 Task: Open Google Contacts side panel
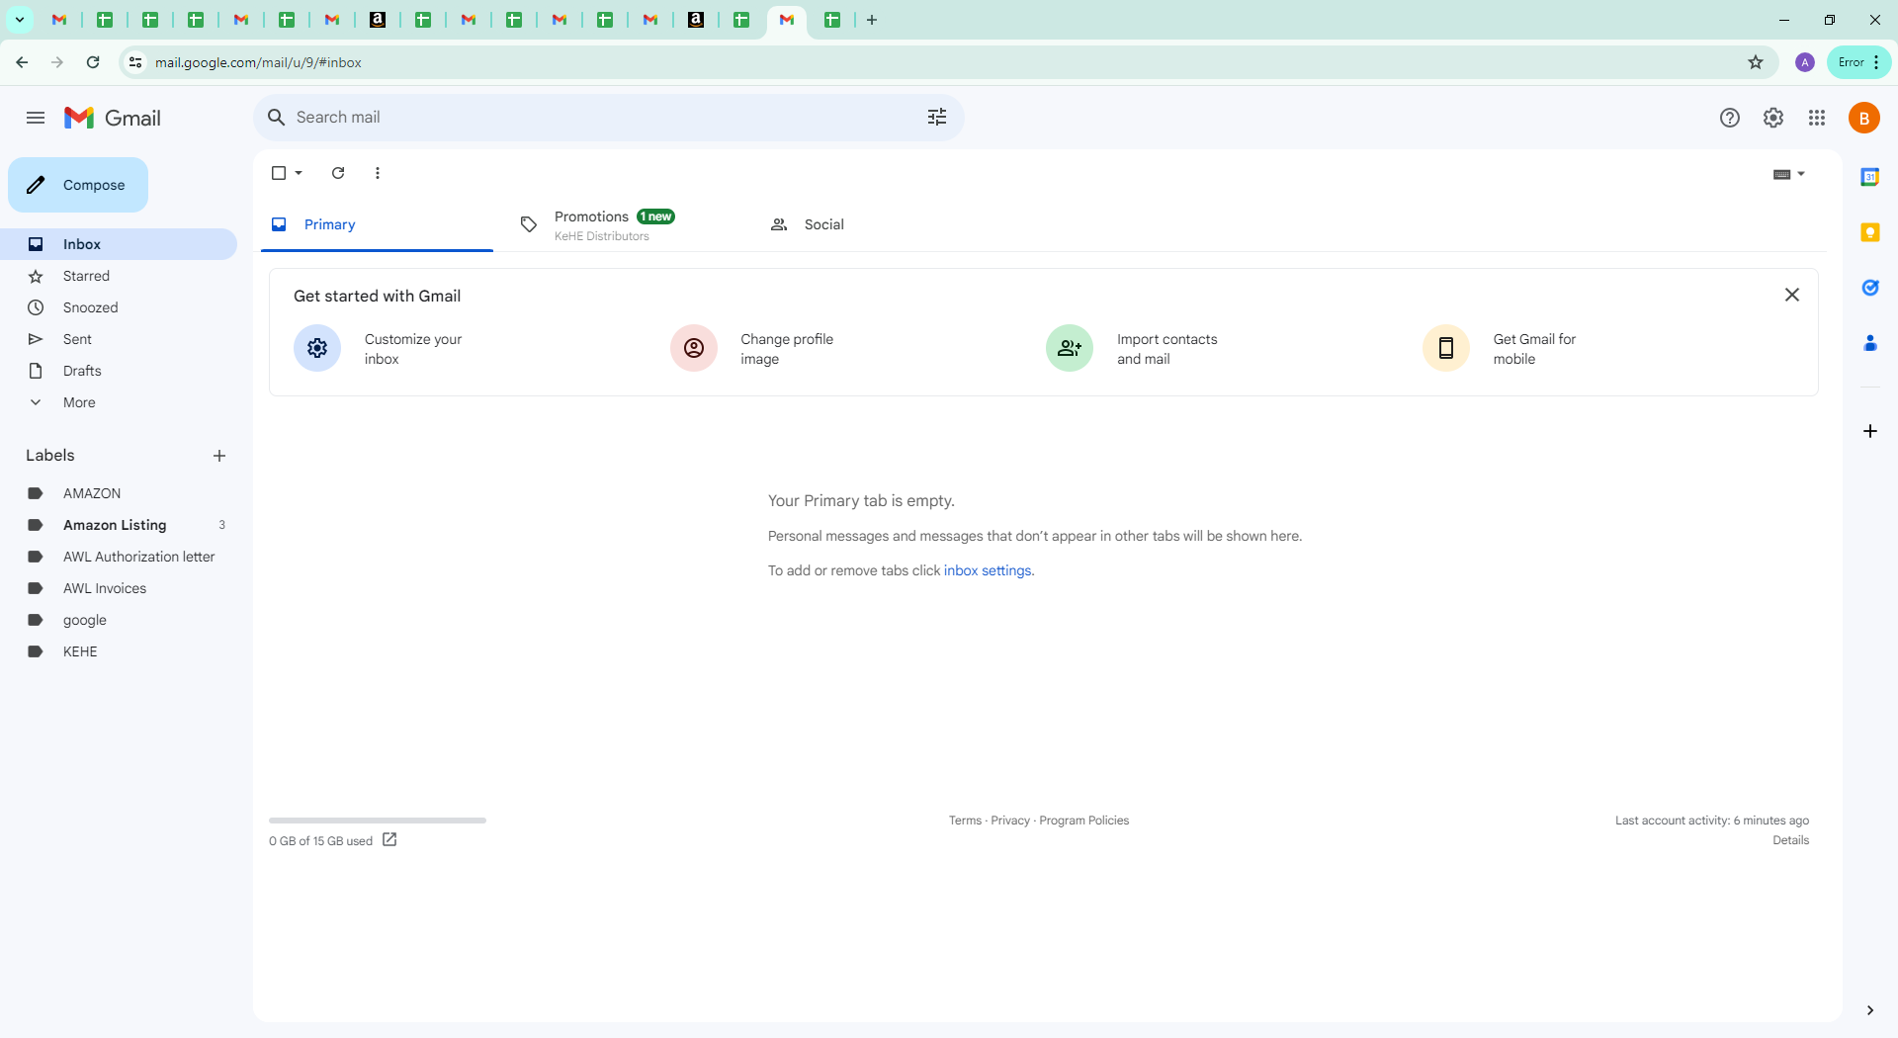pyautogui.click(x=1870, y=343)
